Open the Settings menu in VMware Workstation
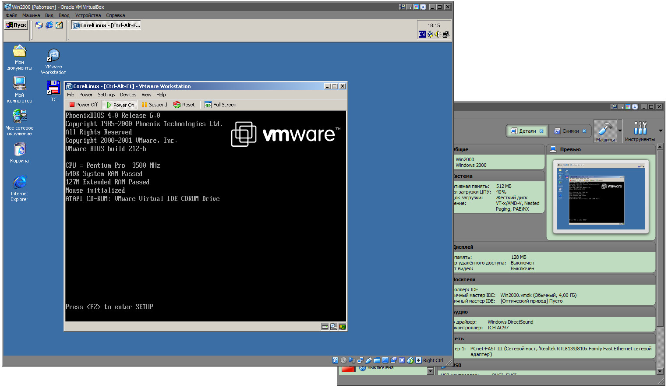The image size is (668, 388). click(106, 95)
